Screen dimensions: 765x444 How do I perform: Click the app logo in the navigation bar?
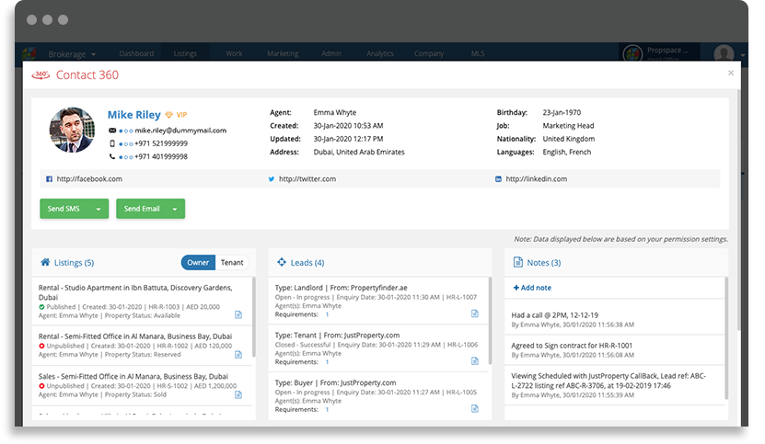(x=29, y=53)
